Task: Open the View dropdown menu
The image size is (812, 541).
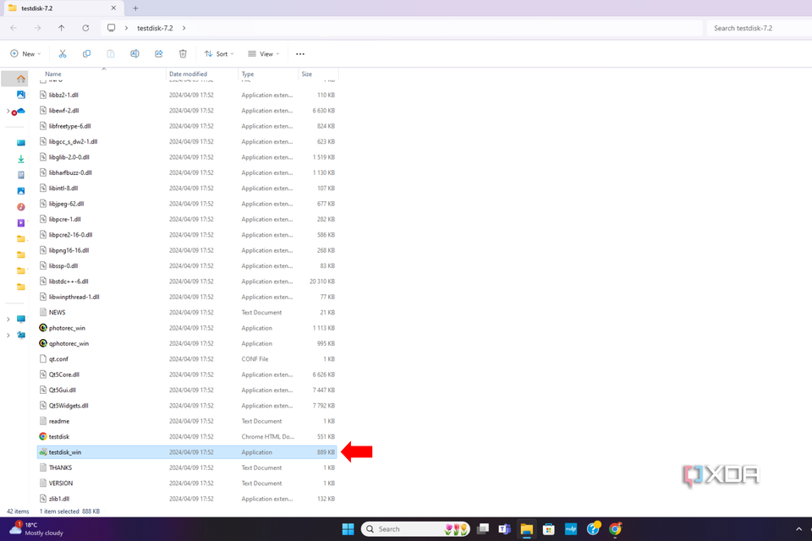Action: (264, 54)
